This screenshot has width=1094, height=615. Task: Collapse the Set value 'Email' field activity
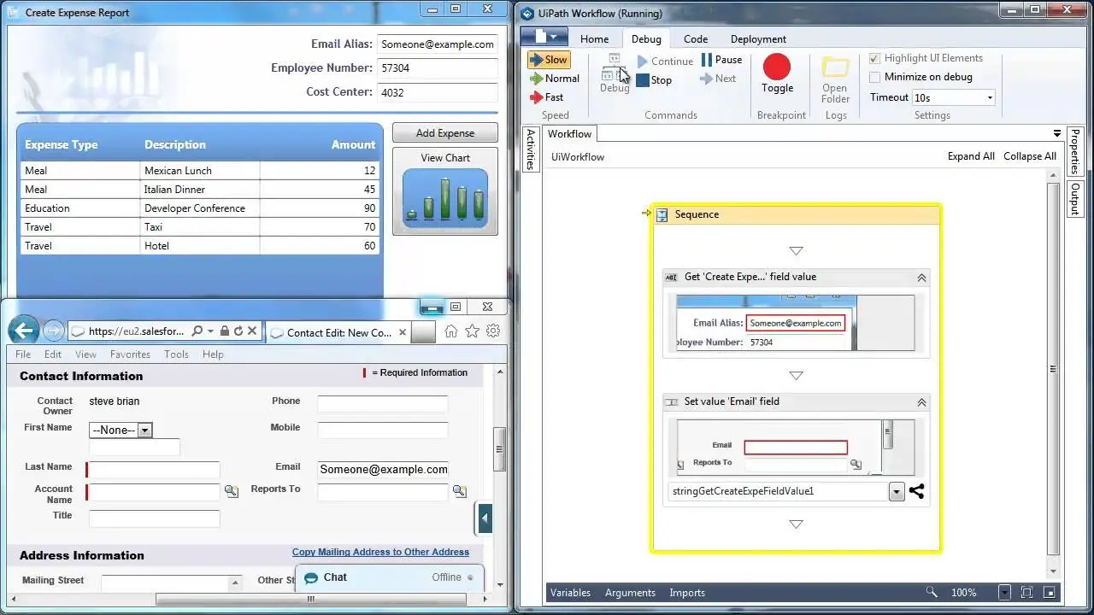pos(921,402)
